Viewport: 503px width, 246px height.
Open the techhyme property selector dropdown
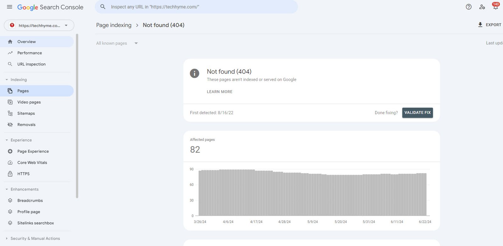[x=39, y=25]
